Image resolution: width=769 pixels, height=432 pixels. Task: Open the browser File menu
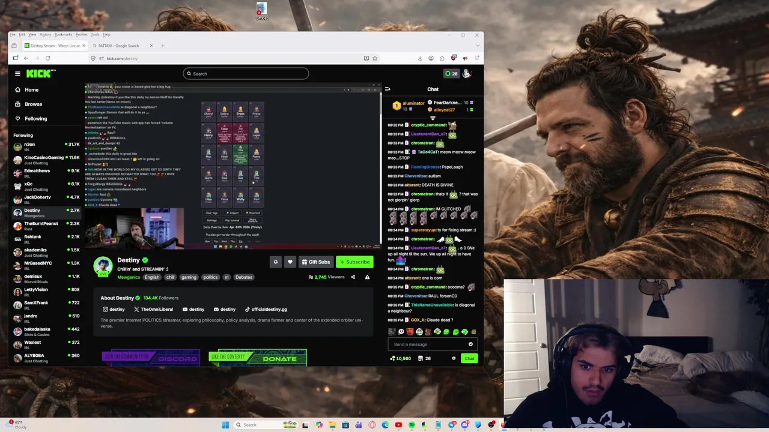coord(13,34)
